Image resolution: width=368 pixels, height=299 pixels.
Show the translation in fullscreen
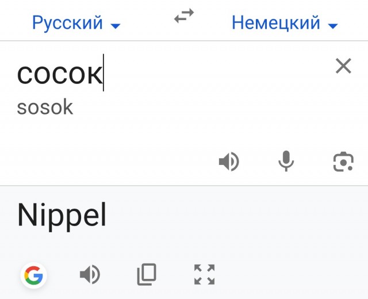[204, 275]
